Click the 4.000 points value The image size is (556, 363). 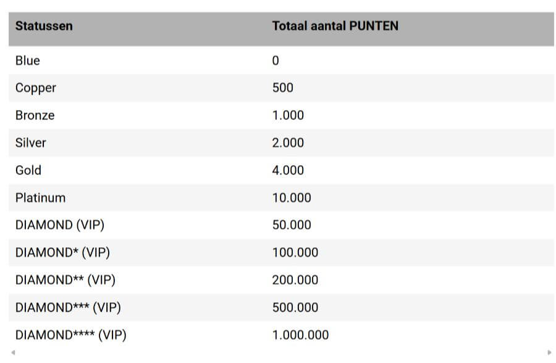(x=288, y=170)
